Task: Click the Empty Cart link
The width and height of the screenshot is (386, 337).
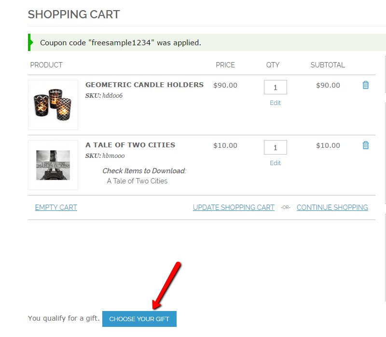Action: click(x=56, y=207)
